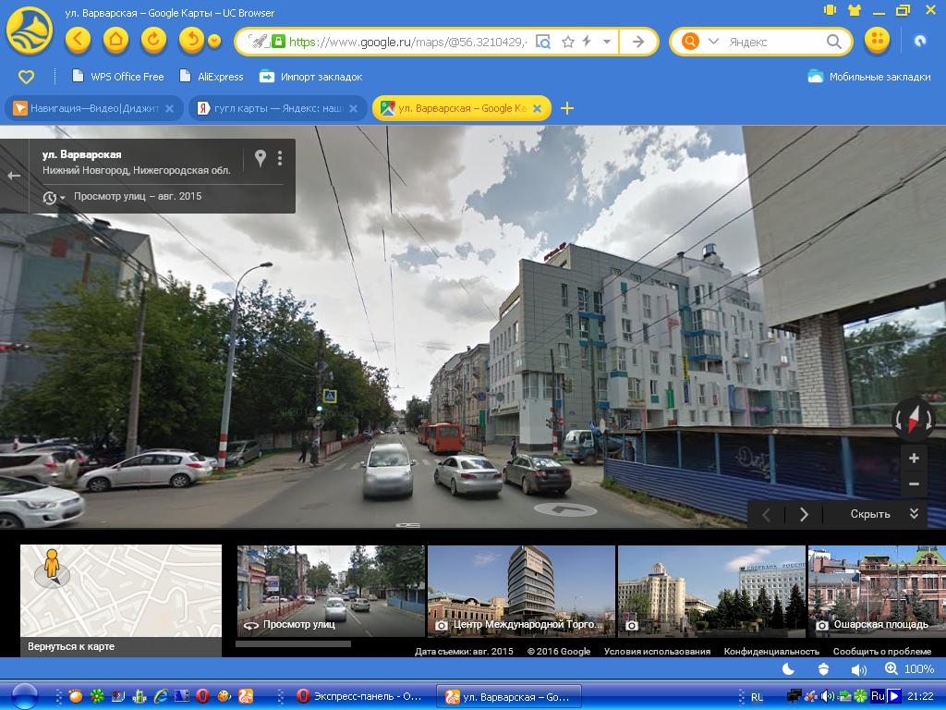The image size is (946, 710).
Task: Expand the closed tabs history dropdown
Action: click(214, 41)
